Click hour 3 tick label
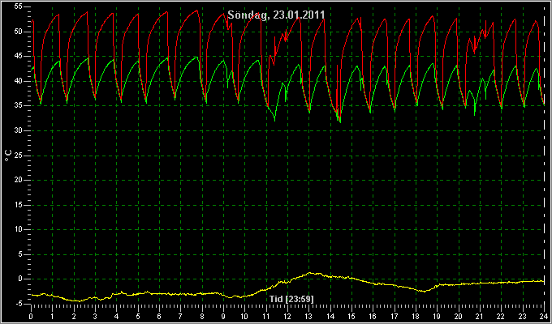The image size is (552, 324). point(95,316)
